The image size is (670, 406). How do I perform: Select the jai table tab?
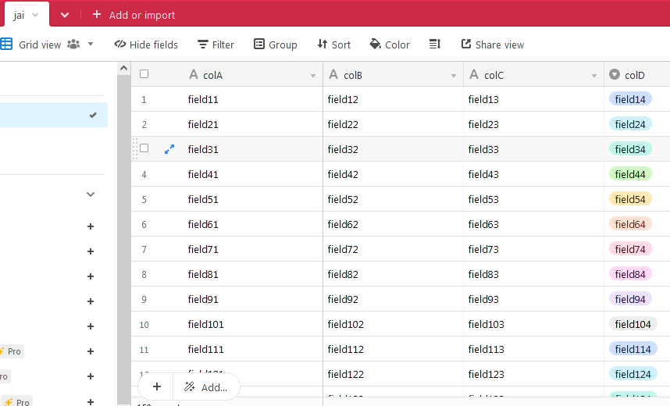(27, 15)
